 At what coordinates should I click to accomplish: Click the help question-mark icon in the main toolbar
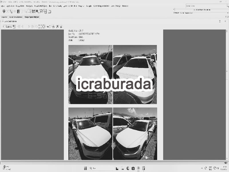tap(4, 11)
